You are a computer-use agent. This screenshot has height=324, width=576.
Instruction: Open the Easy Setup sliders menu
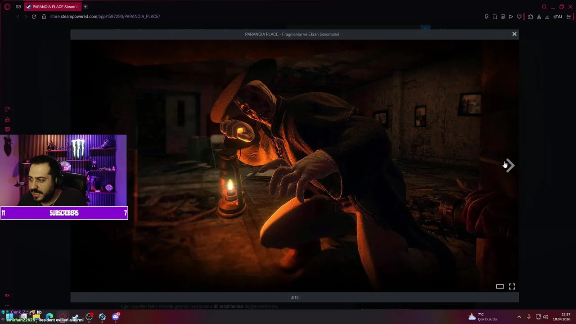569,17
